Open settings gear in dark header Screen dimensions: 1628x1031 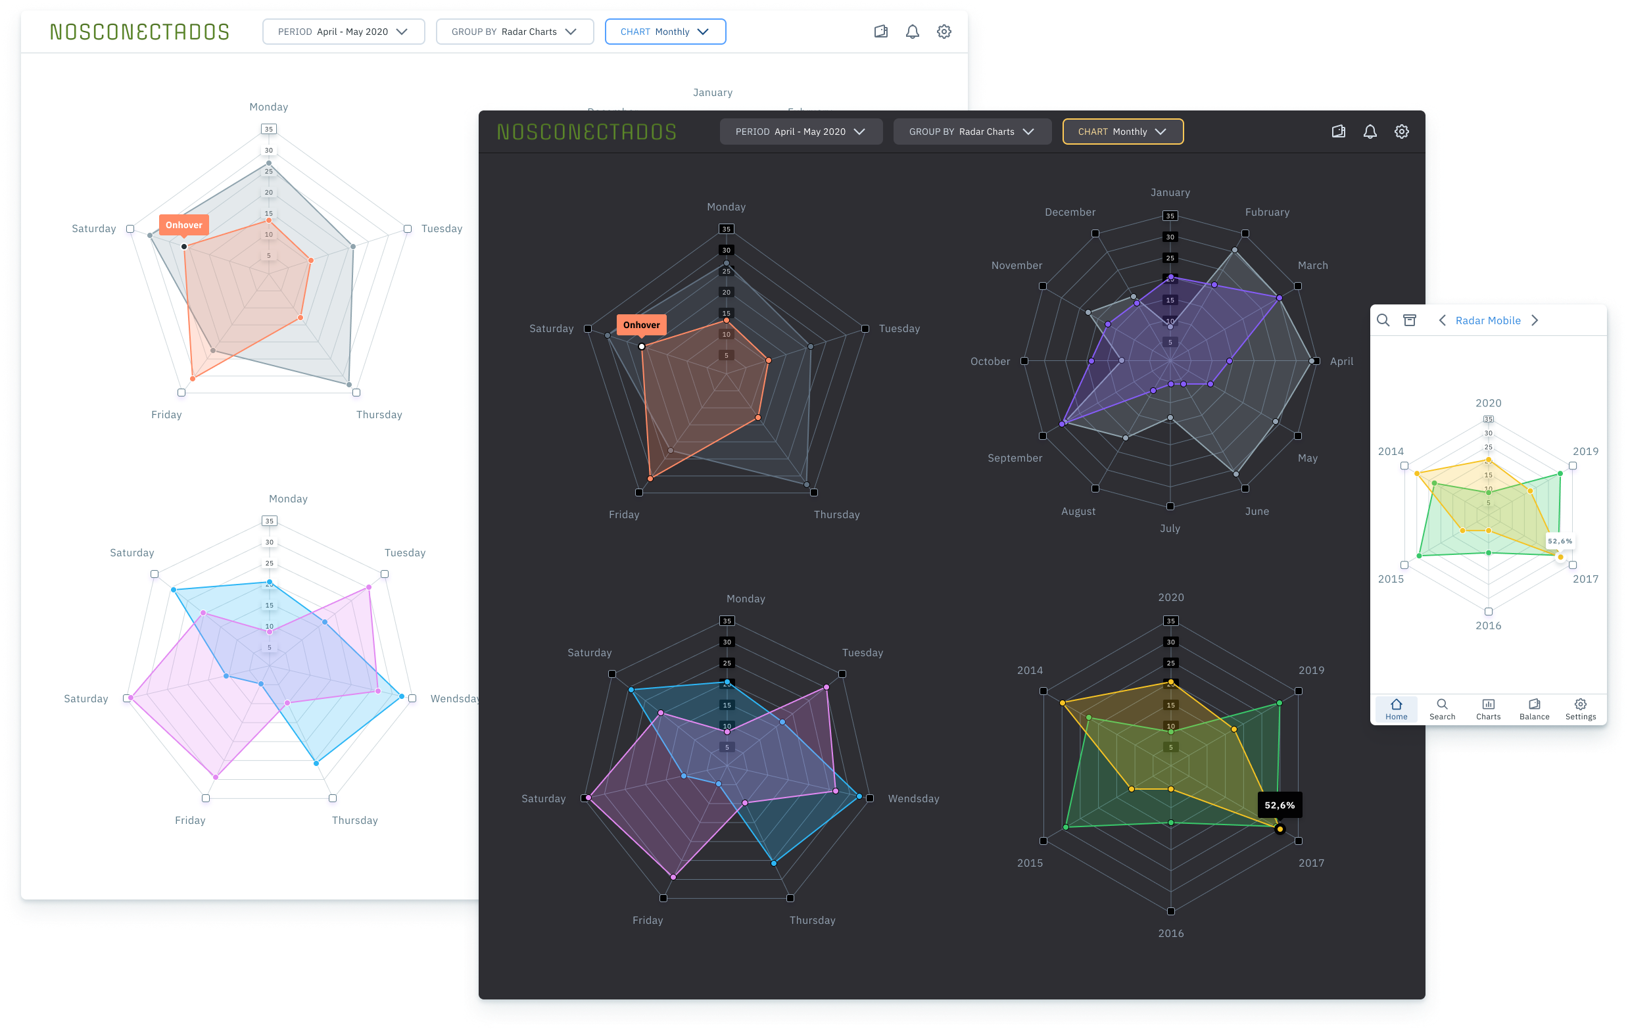1402,131
